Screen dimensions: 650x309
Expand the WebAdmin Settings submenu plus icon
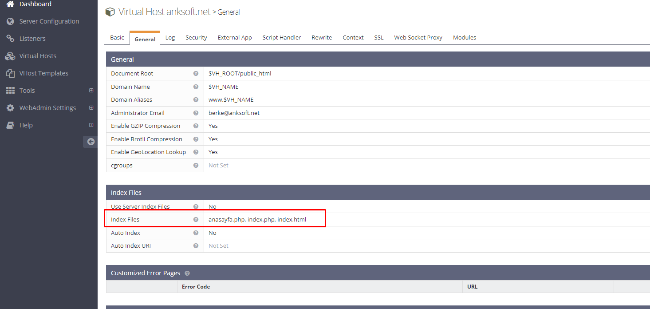[91, 108]
